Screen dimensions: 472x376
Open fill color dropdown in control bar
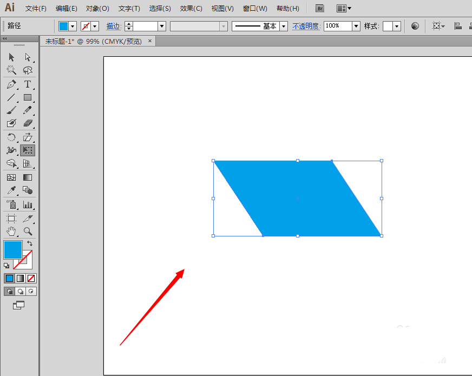(73, 26)
